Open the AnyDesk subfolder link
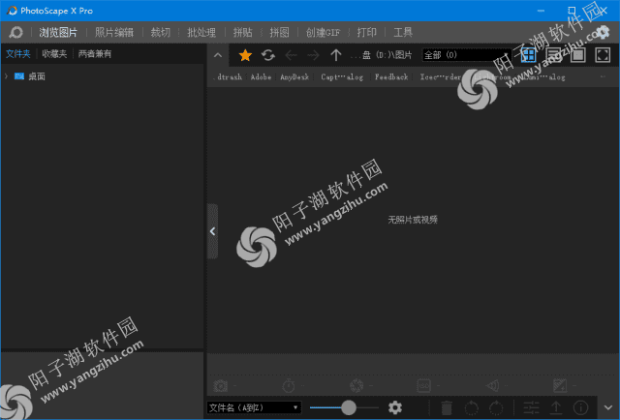Image resolution: width=620 pixels, height=420 pixels. pyautogui.click(x=294, y=77)
